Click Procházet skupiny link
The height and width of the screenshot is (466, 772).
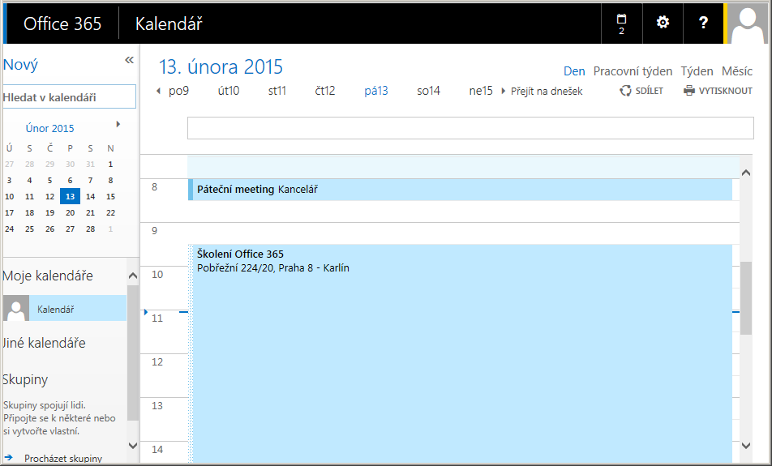(x=63, y=458)
